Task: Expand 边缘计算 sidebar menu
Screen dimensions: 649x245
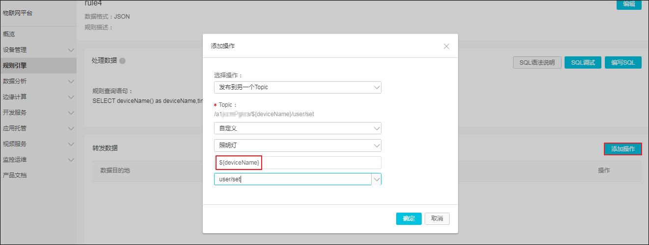Action: pos(38,97)
